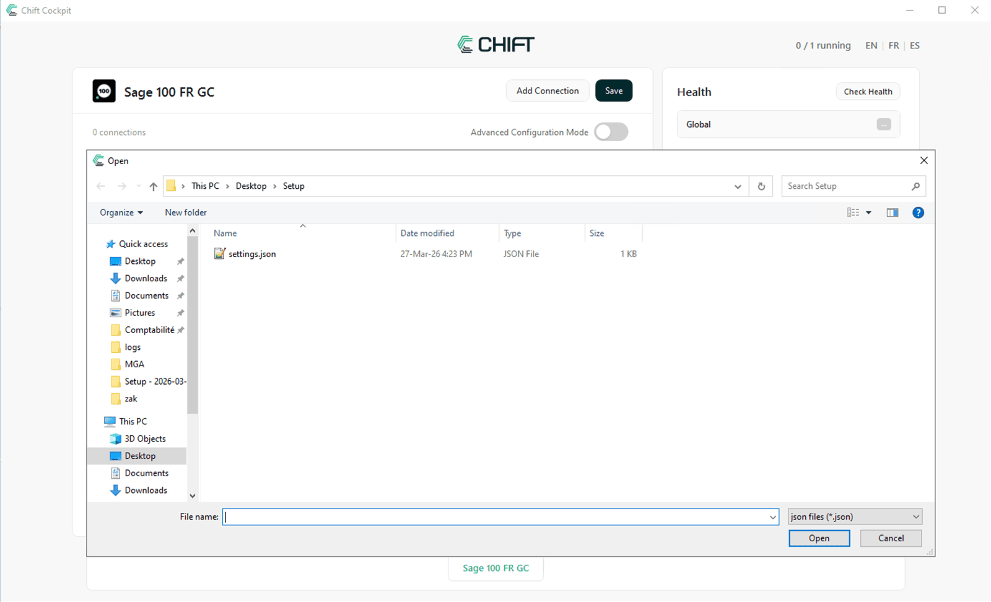
Task: Click the 0 / 1 running status
Action: click(823, 46)
